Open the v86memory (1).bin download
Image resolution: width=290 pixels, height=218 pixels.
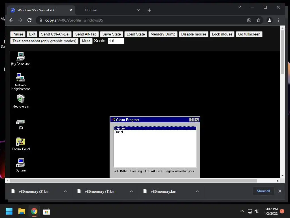[x=100, y=191]
